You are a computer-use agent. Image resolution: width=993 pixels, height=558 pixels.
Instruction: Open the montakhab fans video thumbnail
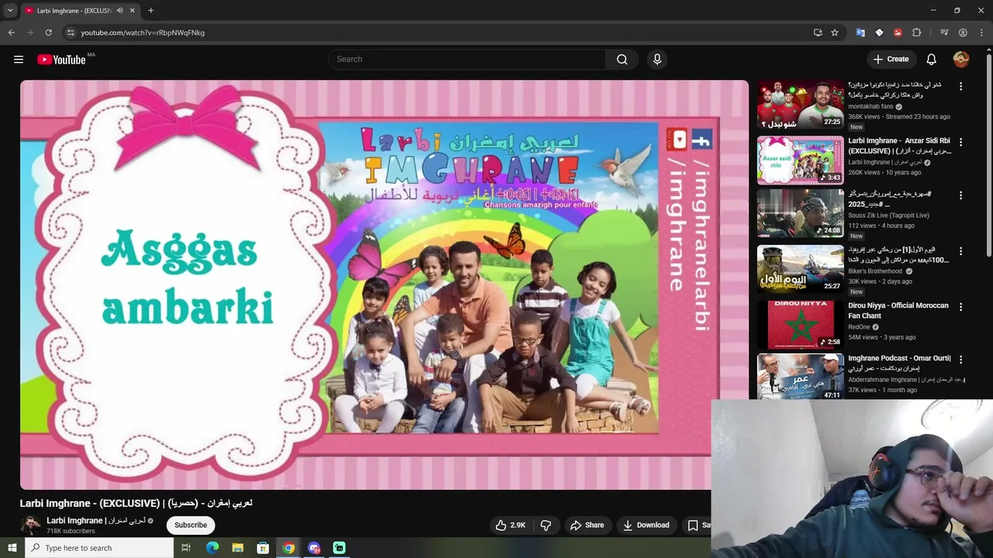[x=800, y=105]
